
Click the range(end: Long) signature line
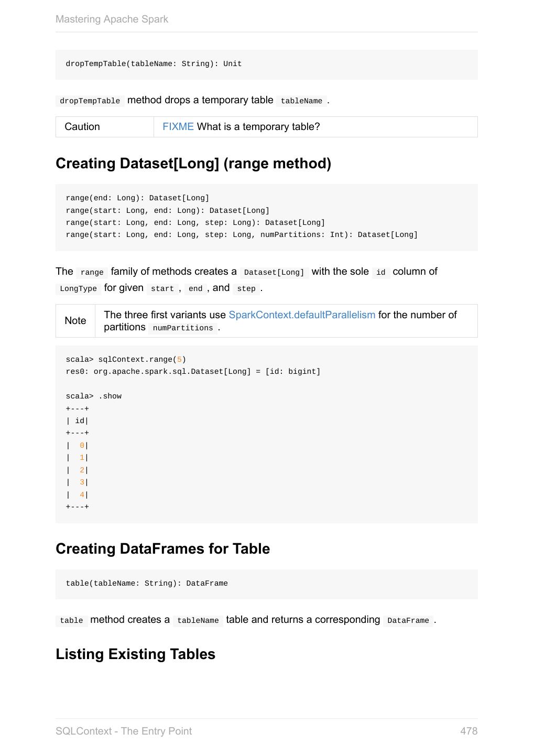click(x=137, y=198)
